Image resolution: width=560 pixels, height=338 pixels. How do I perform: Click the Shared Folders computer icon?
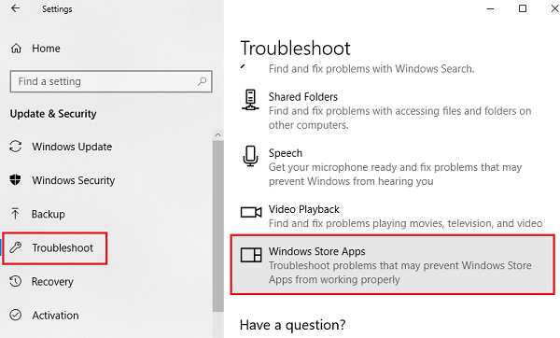point(250,100)
